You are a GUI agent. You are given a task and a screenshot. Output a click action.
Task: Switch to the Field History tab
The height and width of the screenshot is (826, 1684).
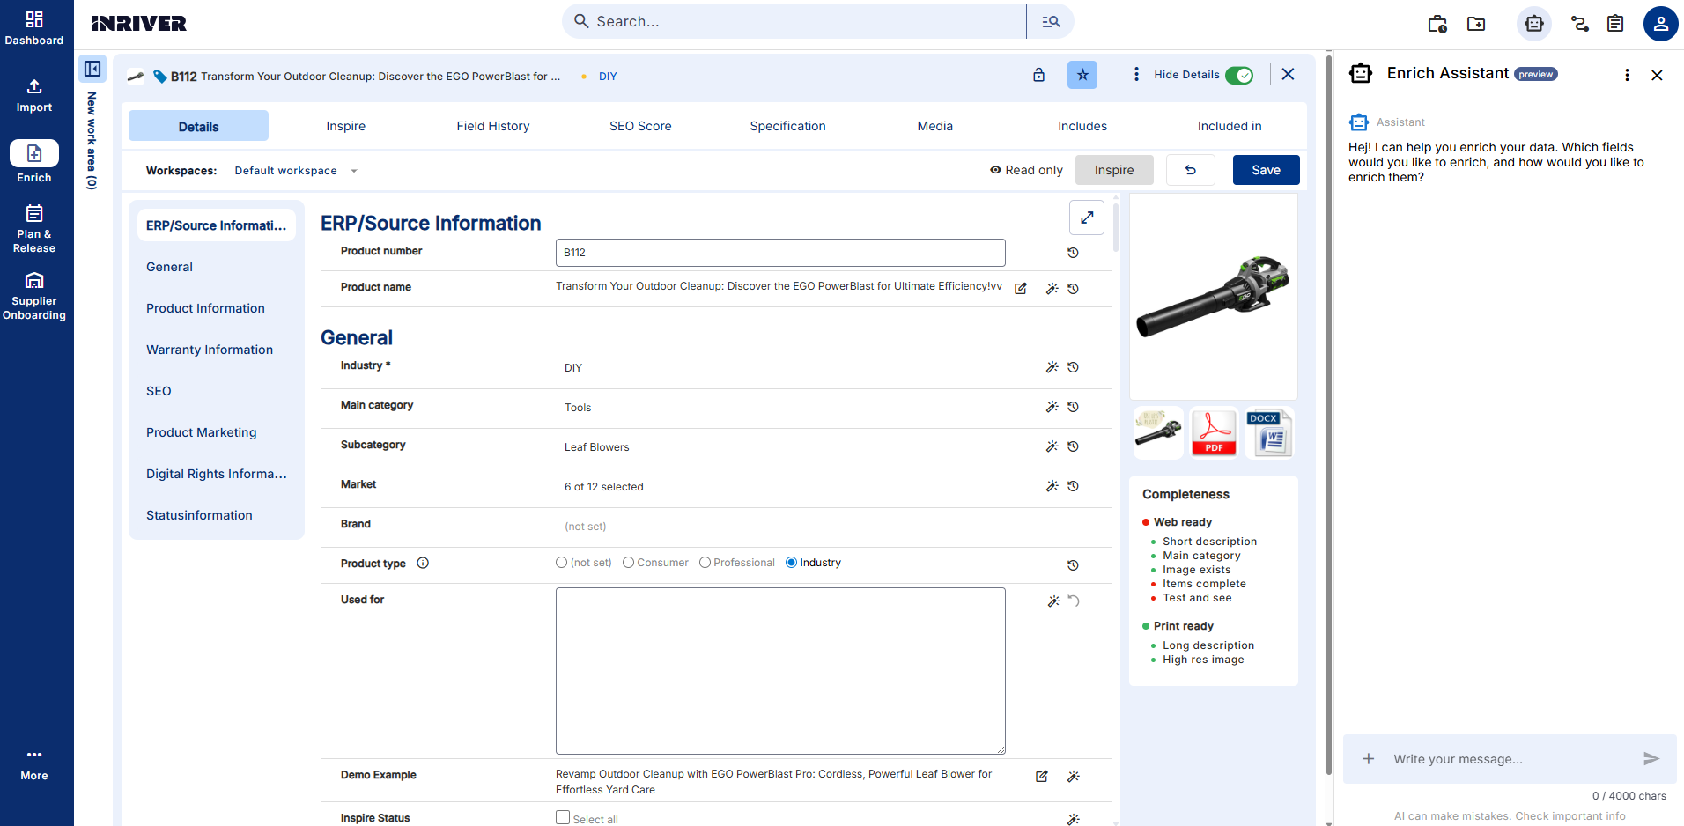coord(493,126)
